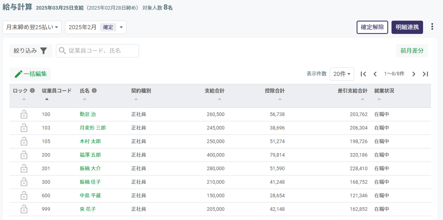This screenshot has width=443, height=220.
Task: Toggle lock for 福澤 五郎 row
Action: click(x=24, y=155)
